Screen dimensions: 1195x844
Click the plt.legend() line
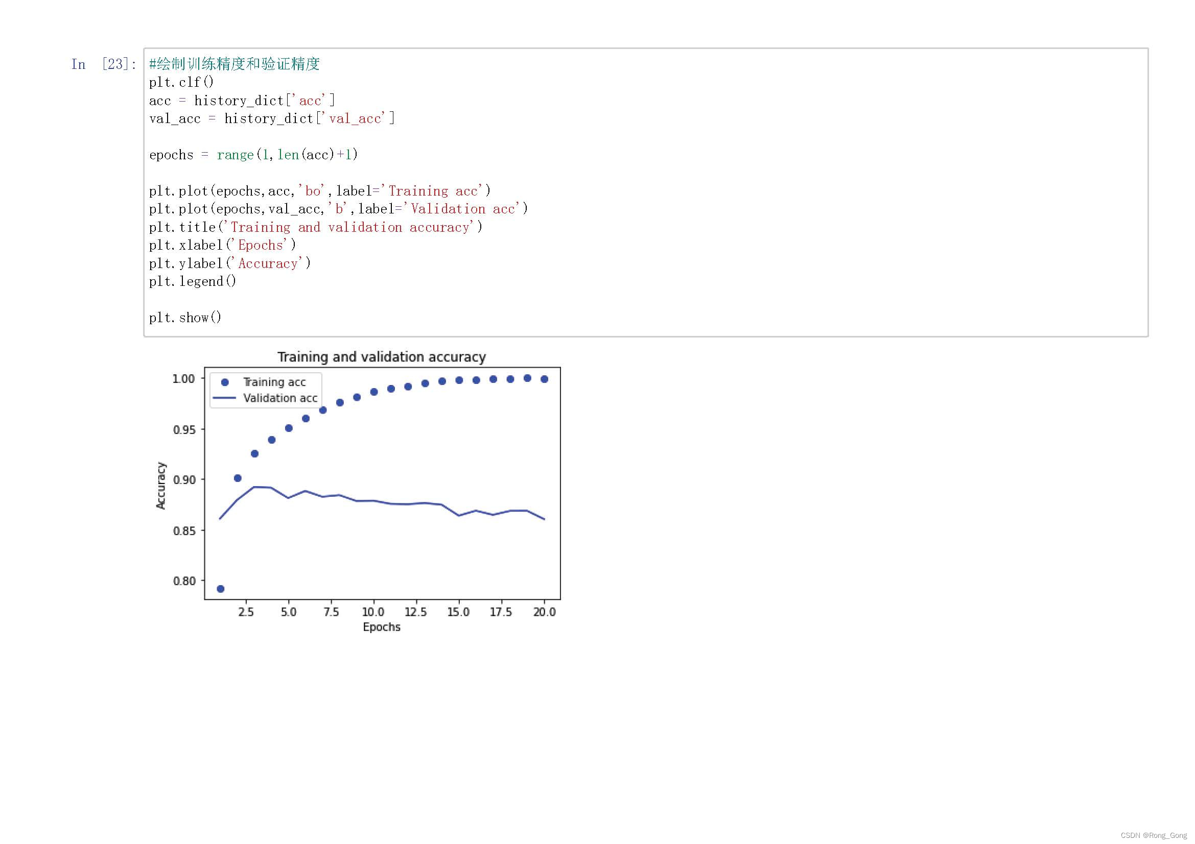point(193,281)
